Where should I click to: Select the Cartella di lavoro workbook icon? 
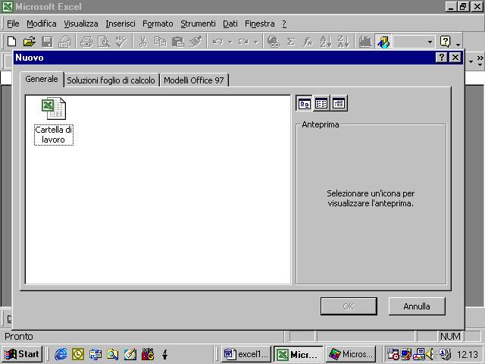pyautogui.click(x=54, y=121)
